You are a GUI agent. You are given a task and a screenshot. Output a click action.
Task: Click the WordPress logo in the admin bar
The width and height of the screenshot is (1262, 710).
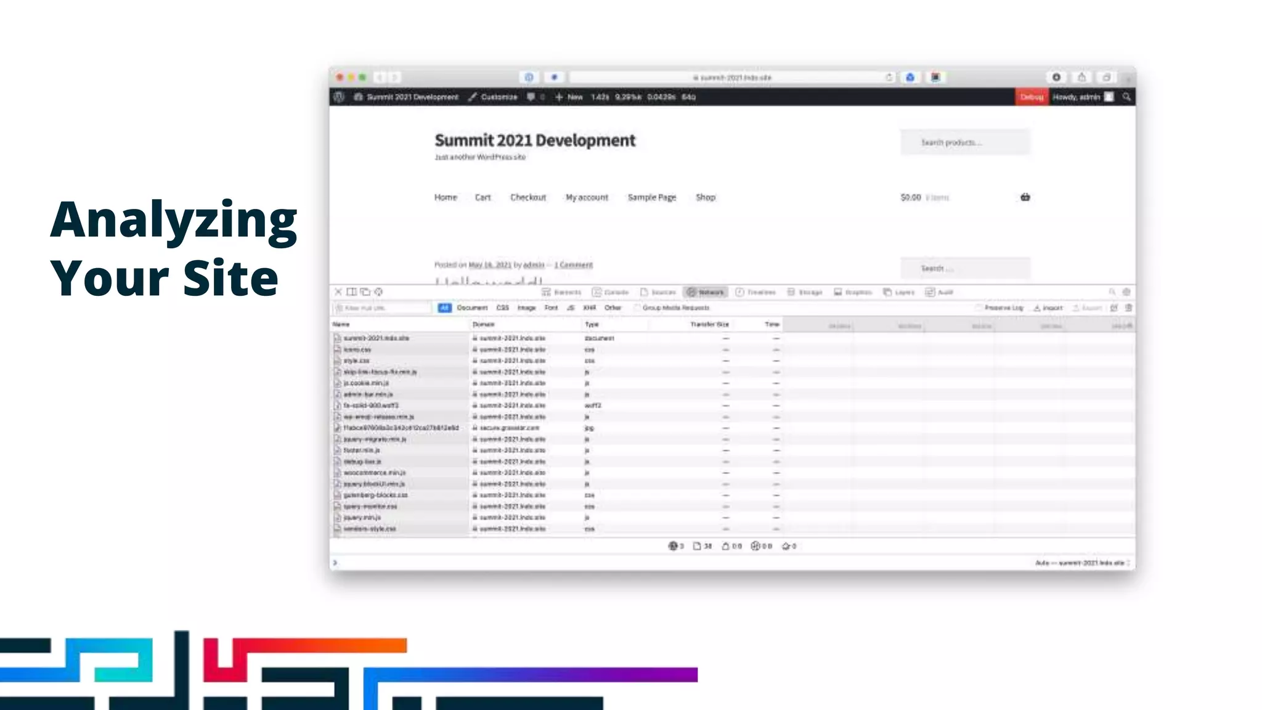(x=339, y=97)
